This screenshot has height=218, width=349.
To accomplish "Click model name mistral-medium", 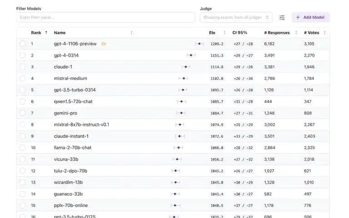I will point(70,78).
